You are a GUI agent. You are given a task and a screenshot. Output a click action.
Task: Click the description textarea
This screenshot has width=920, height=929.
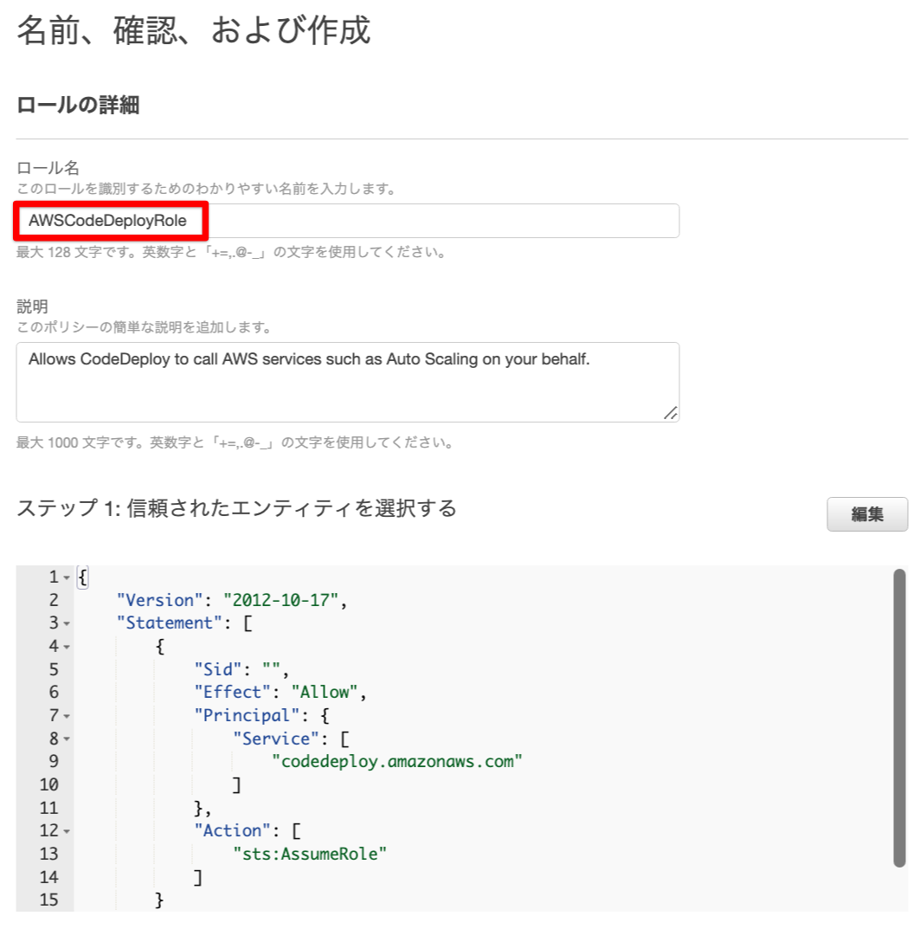tap(347, 382)
